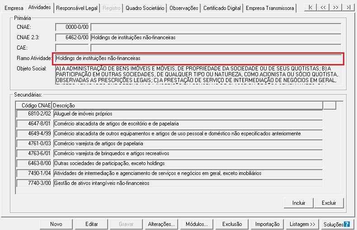Viewport: 357px width, 230px height.
Task: Click Incluir to add secondary activity
Action: point(299,203)
